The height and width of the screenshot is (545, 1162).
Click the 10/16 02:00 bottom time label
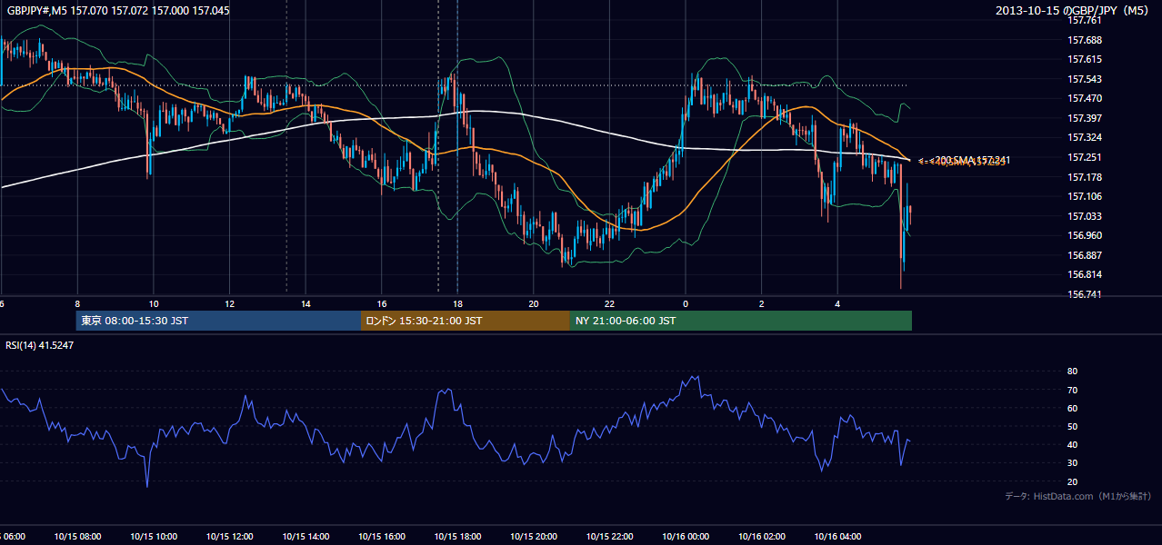coord(761,536)
